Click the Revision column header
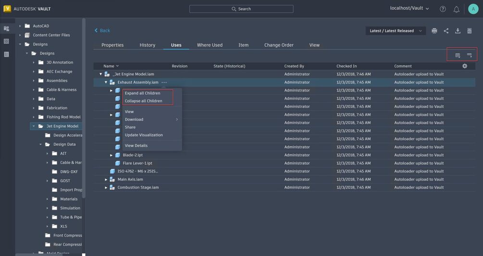 click(179, 66)
